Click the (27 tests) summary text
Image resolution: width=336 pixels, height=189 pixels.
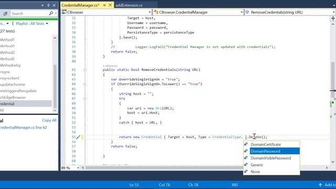(7, 31)
